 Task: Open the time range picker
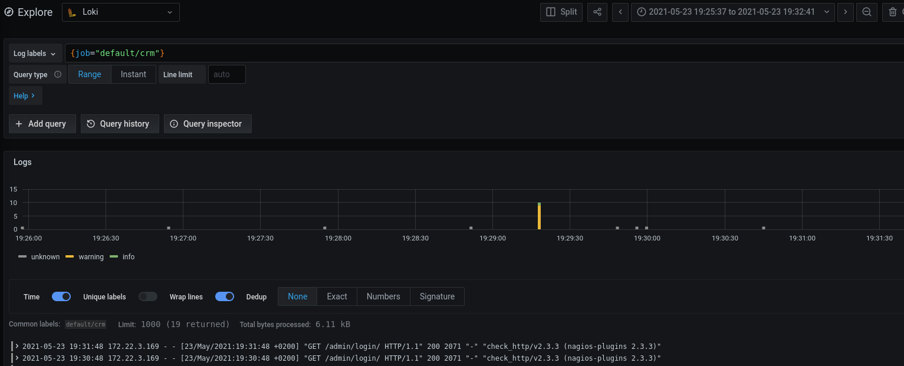tap(732, 12)
